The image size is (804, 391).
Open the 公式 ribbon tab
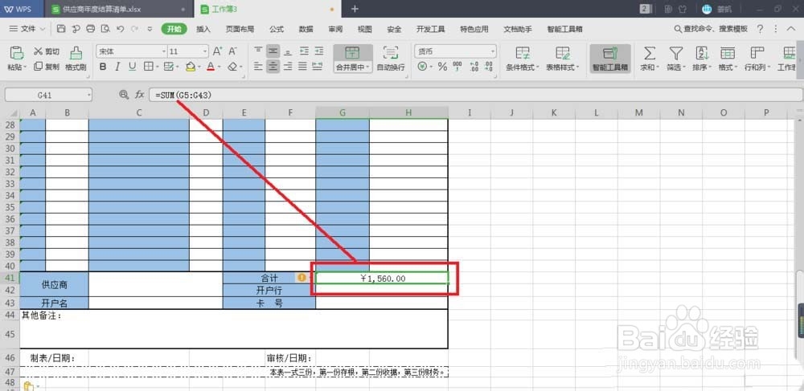click(277, 29)
